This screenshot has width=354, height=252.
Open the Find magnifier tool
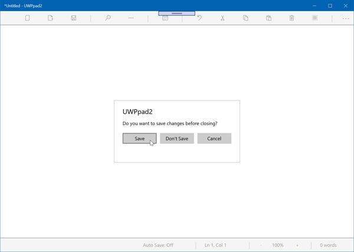107,18
